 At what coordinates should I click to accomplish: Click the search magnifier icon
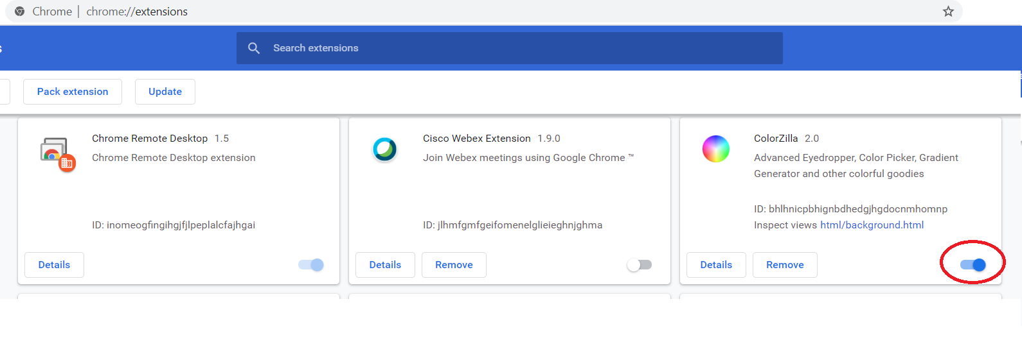[254, 48]
